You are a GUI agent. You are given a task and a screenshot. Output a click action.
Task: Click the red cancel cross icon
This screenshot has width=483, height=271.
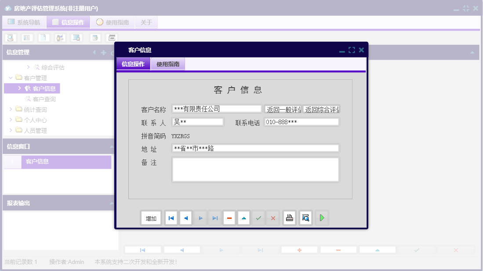coord(273,218)
